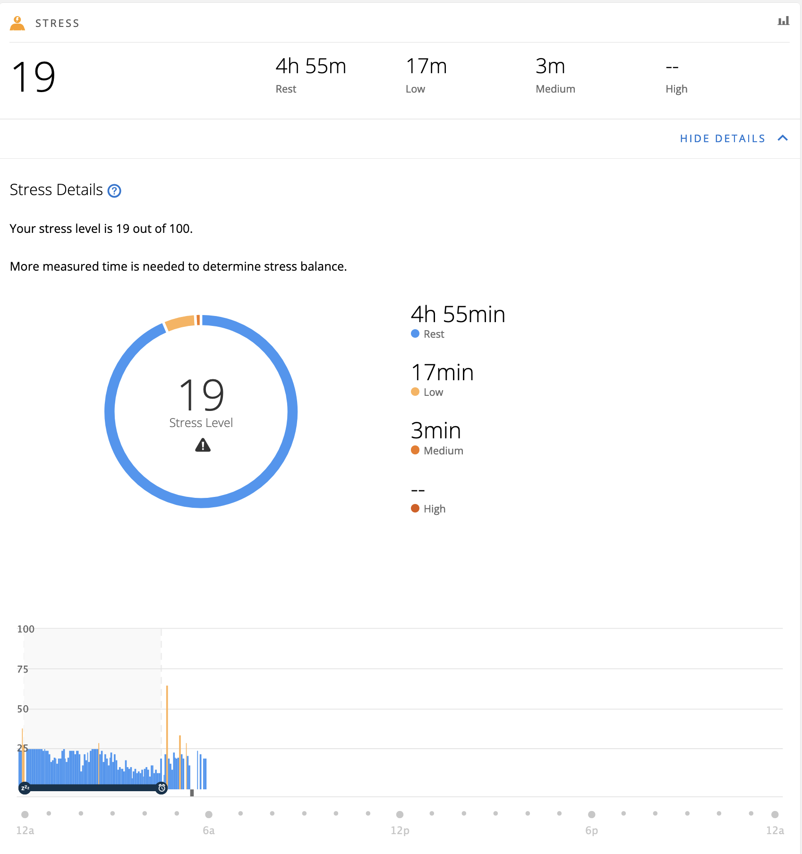The height and width of the screenshot is (854, 802).
Task: Click the Stress Details help icon
Action: (x=114, y=191)
